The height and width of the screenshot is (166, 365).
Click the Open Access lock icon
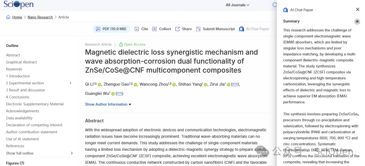coord(121,44)
